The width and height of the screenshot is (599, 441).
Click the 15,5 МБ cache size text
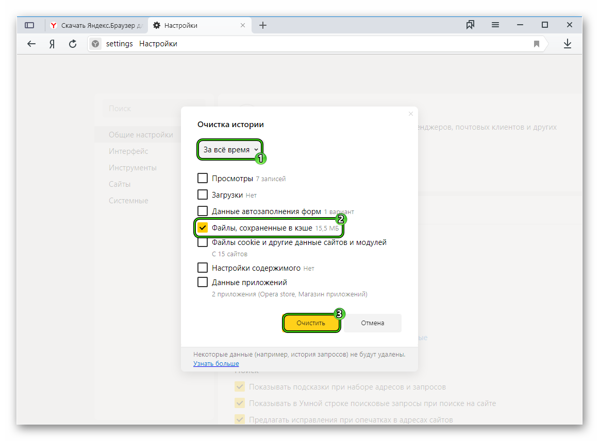327,228
